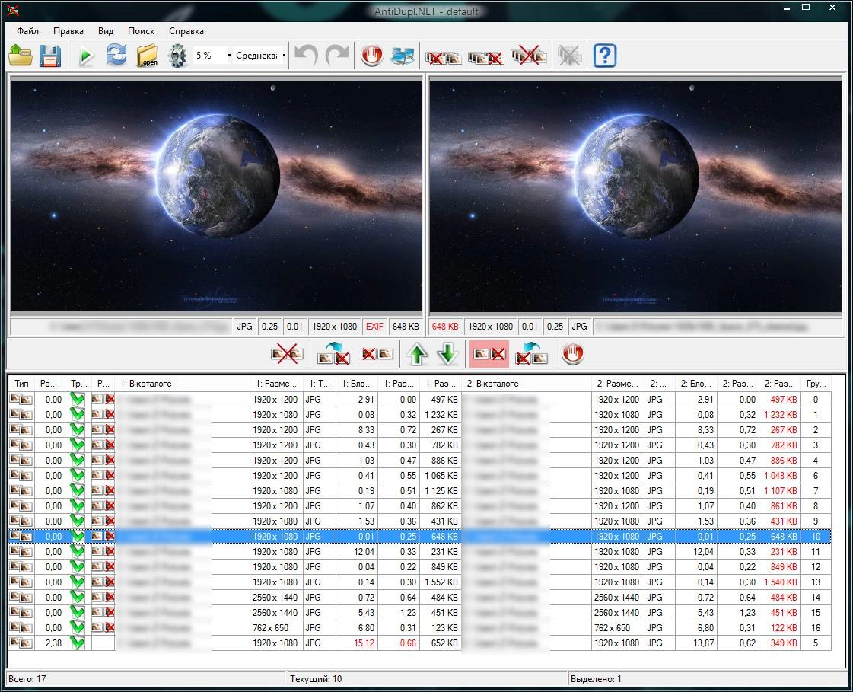
Task: Delete the first image of the current pair
Action: [377, 354]
